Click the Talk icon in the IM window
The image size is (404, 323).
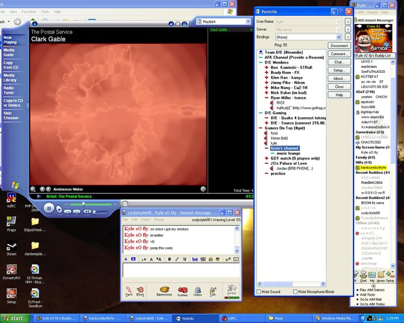pos(213,290)
